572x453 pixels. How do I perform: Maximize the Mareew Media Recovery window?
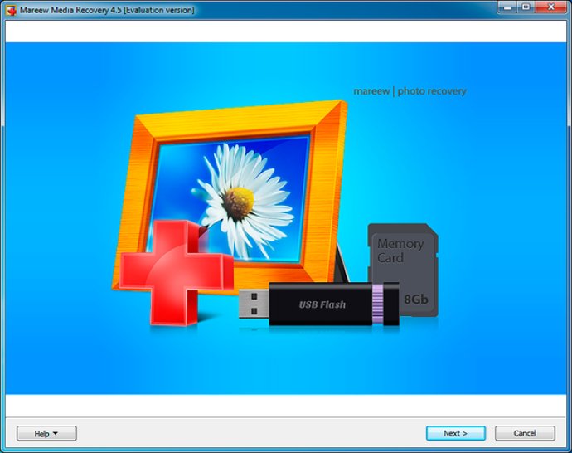point(526,7)
